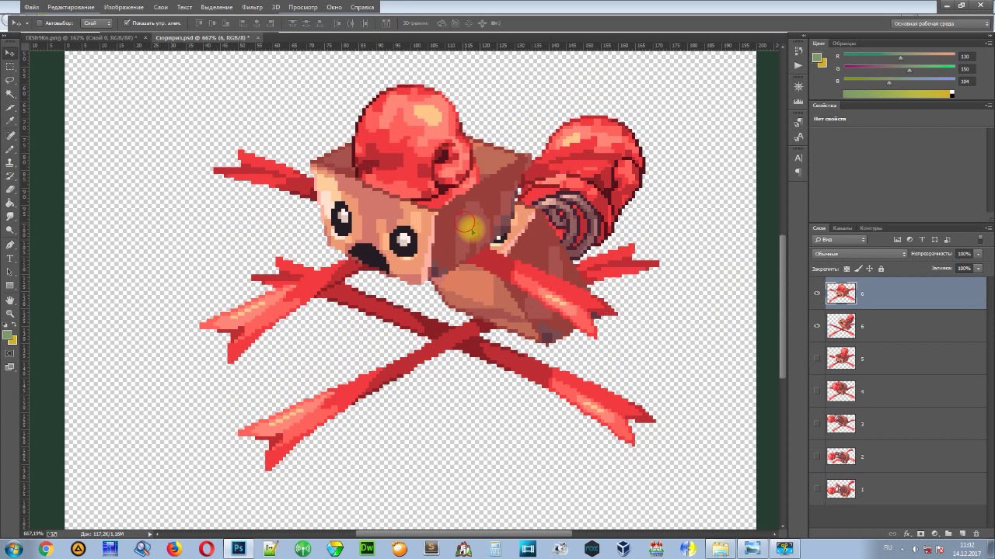Select the History Brush tool
995x559 pixels.
10,176
